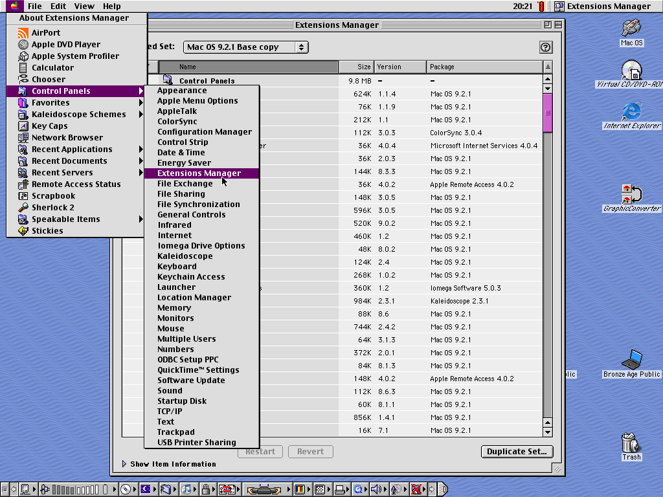Open the View menu in the menu bar
663x497 pixels.
click(x=84, y=6)
